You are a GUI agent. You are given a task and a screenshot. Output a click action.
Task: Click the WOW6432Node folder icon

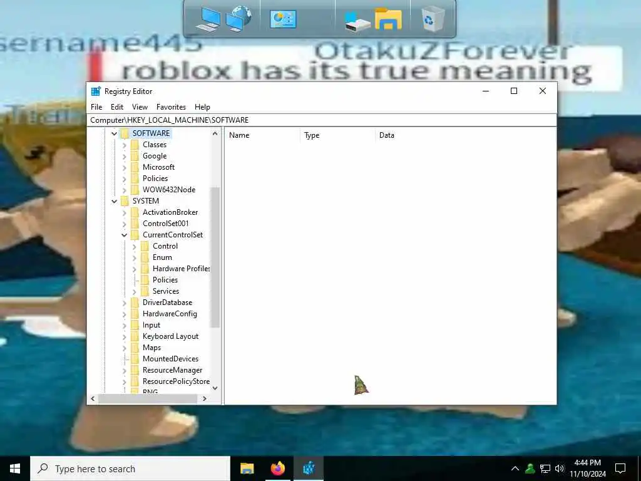(135, 189)
